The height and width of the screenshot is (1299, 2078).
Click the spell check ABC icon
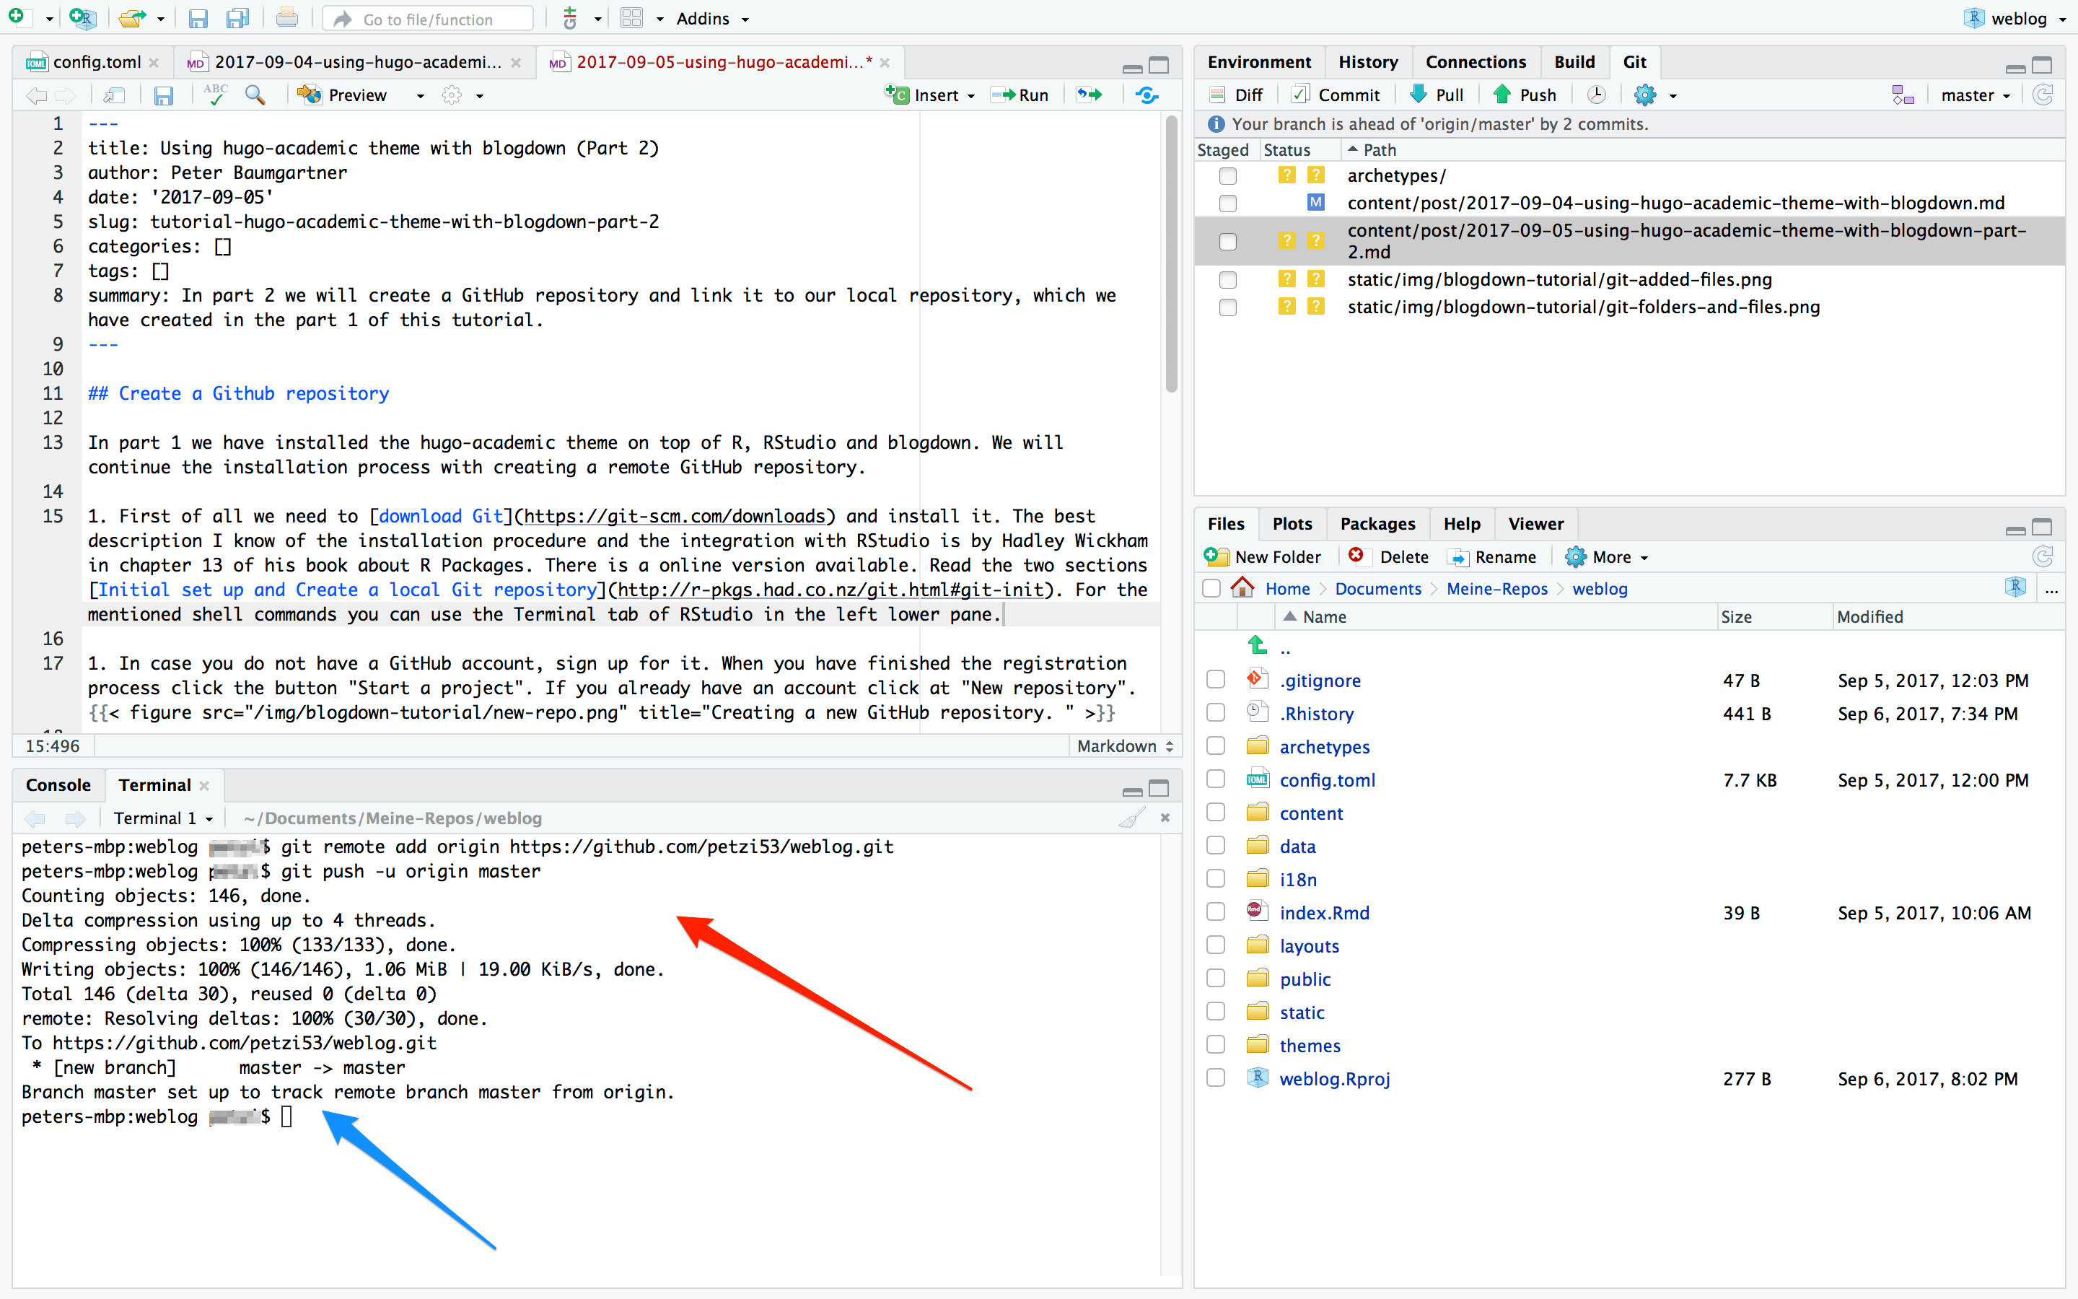coord(215,95)
